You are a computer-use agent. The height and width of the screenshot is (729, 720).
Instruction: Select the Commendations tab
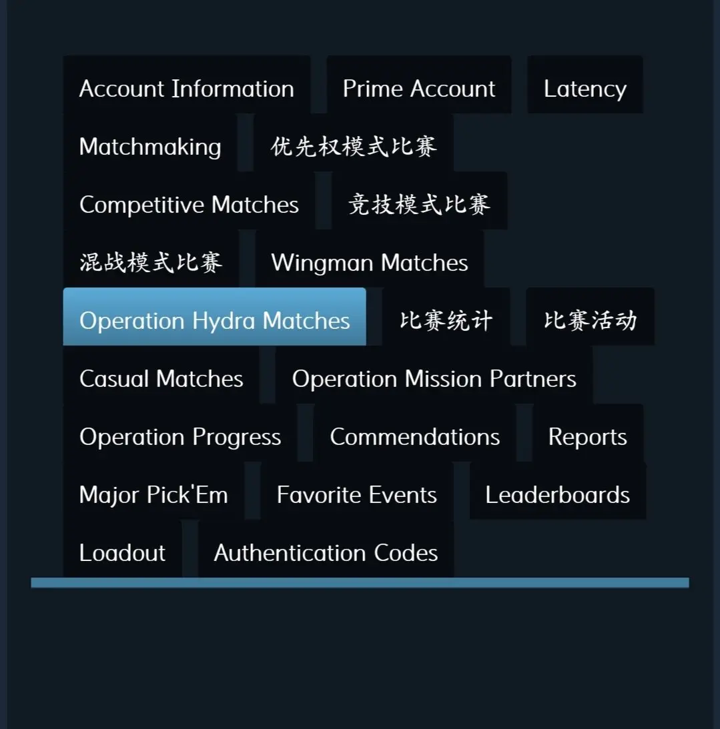point(415,433)
